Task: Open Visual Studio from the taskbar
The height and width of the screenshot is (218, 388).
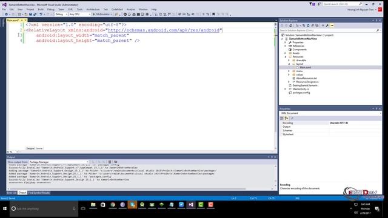Action: pyautogui.click(x=191, y=205)
